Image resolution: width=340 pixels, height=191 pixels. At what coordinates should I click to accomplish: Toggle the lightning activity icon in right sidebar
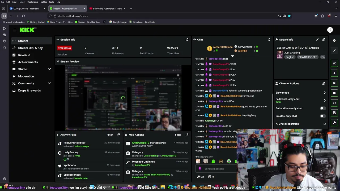tap(334, 73)
